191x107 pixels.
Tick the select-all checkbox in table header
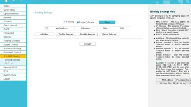tap(47, 29)
